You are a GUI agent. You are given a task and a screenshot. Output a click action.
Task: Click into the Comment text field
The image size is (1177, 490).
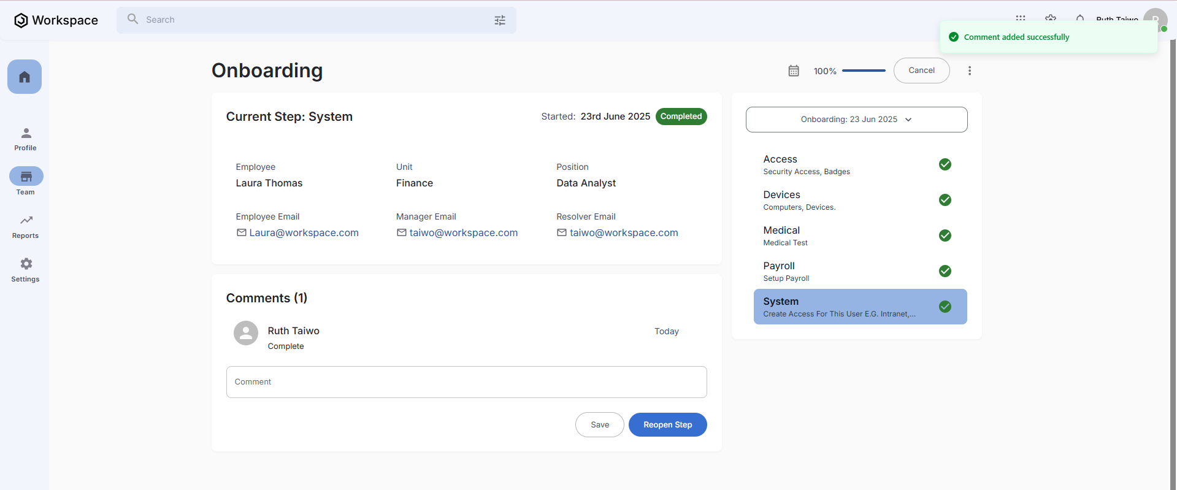[x=466, y=382]
